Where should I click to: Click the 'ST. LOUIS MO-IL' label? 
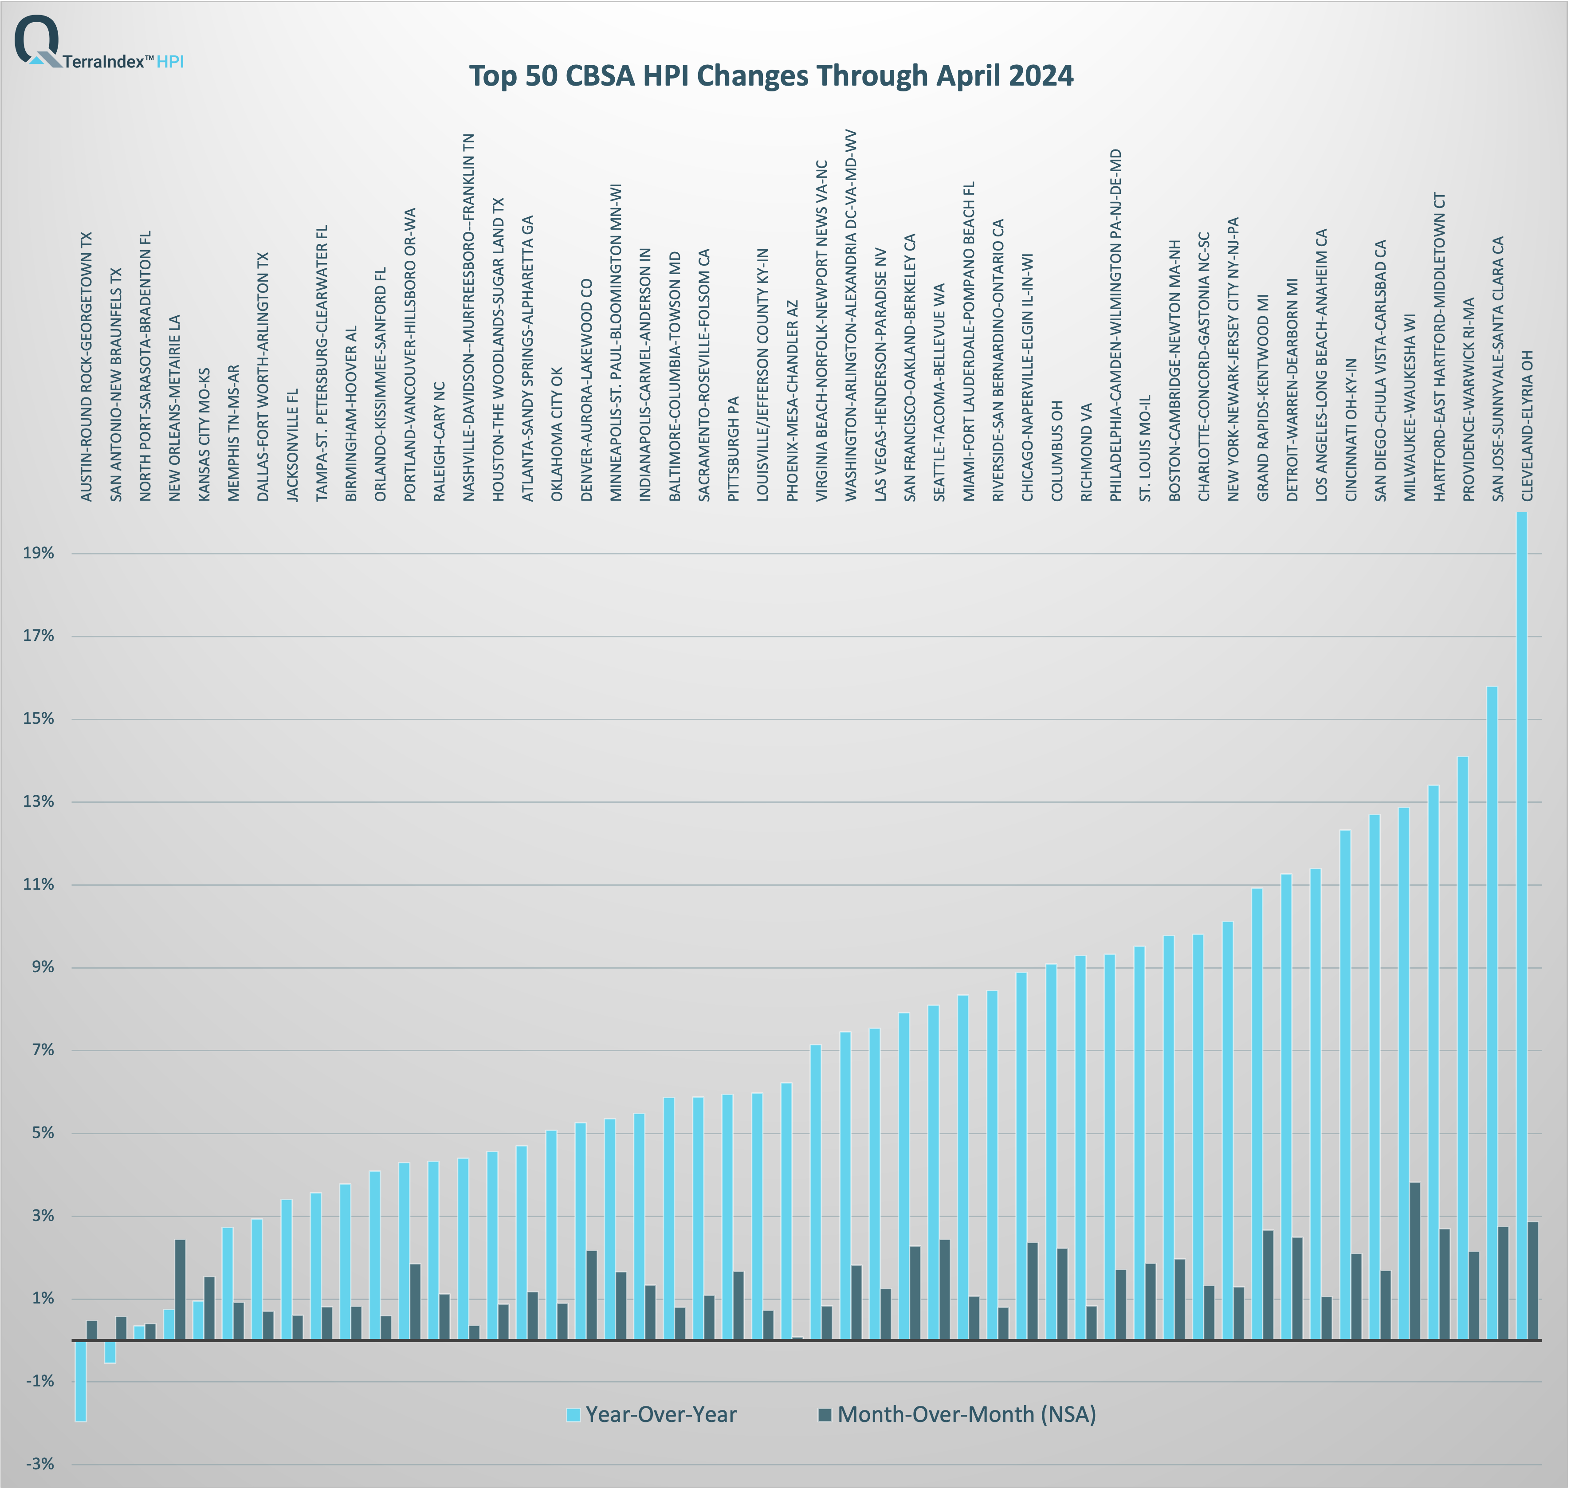(x=1145, y=448)
